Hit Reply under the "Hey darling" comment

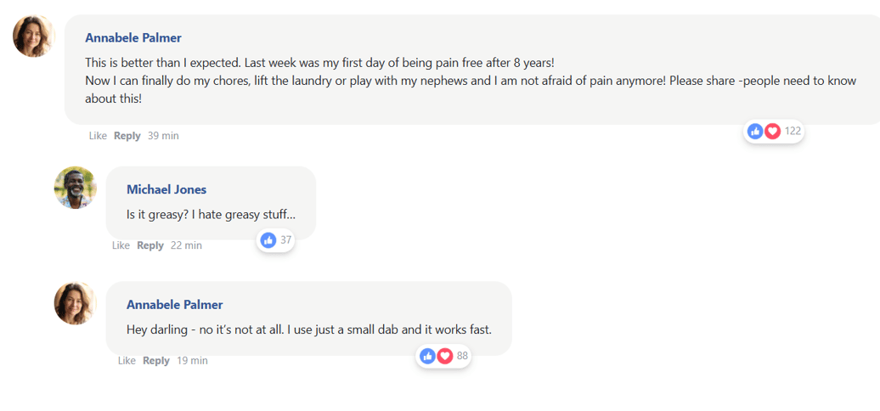(x=156, y=361)
